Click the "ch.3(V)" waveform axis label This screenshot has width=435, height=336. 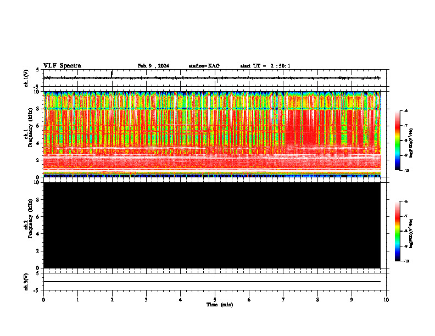pos(26,282)
